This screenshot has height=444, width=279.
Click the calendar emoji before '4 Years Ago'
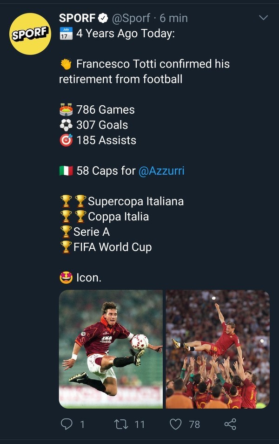pyautogui.click(x=66, y=34)
